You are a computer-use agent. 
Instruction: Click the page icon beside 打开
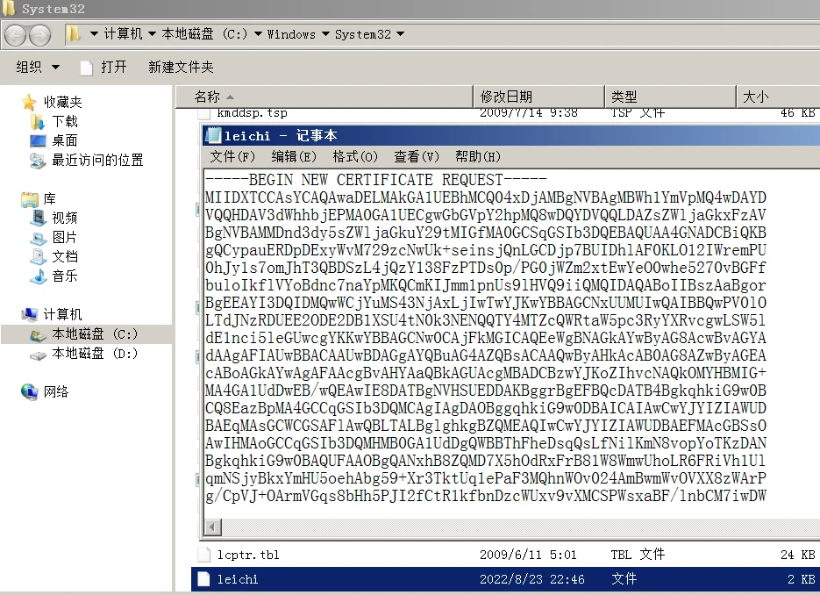tap(87, 68)
